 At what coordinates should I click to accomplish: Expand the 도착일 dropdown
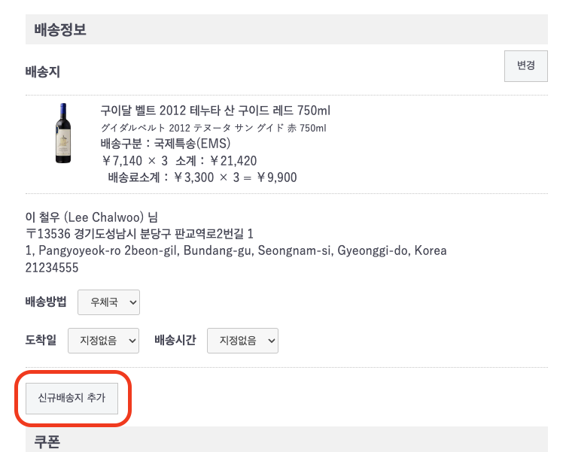point(103,340)
